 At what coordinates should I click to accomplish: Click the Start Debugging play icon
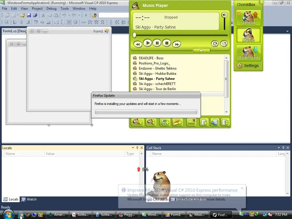click(x=86, y=15)
